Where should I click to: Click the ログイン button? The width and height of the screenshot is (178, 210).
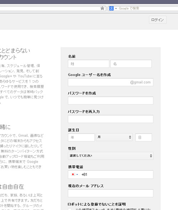coord(158,20)
